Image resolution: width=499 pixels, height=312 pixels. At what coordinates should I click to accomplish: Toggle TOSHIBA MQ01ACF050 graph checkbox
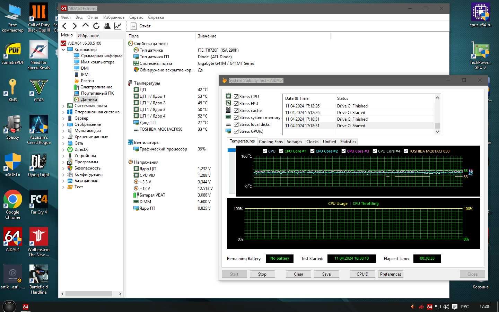[x=406, y=151]
